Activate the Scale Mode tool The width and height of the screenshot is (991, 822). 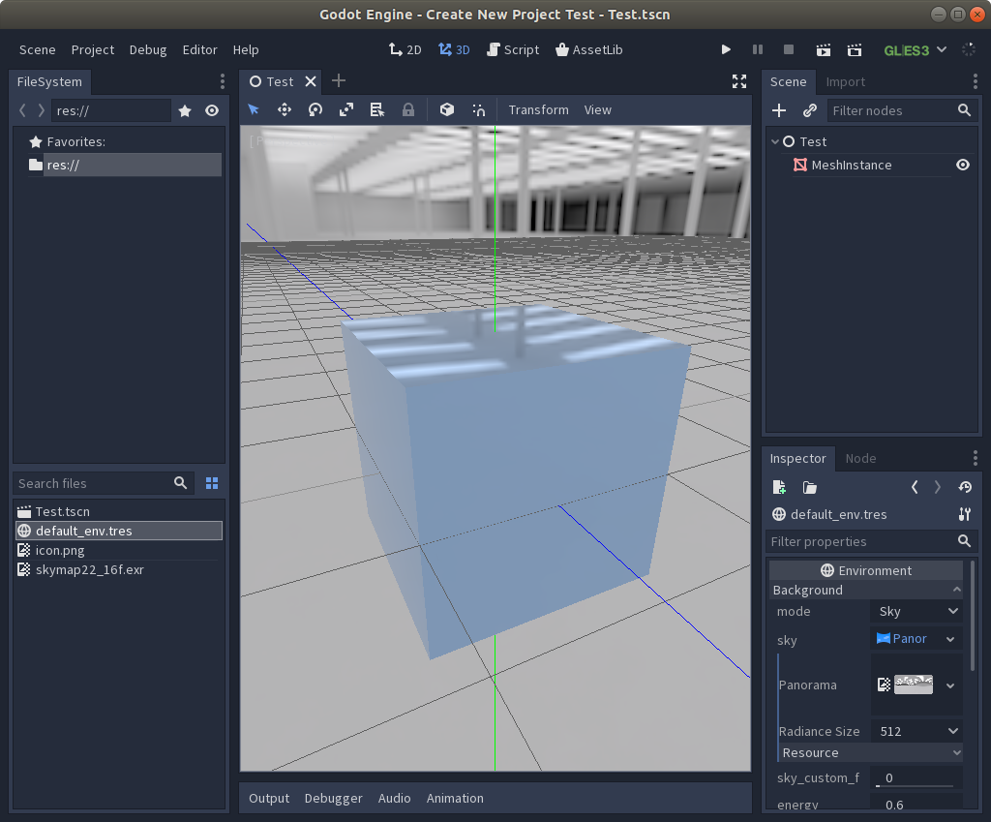pos(346,110)
